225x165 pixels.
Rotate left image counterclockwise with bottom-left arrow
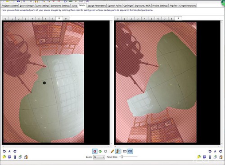point(4,151)
